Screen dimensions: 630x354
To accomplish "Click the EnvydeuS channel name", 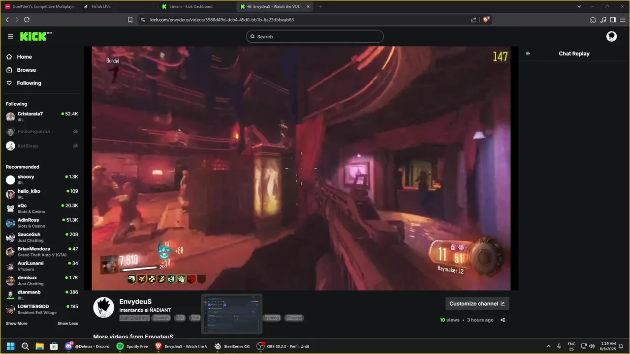I will (x=135, y=301).
